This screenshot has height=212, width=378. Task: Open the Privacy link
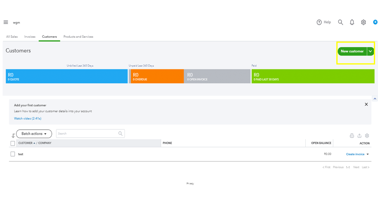tap(190, 184)
